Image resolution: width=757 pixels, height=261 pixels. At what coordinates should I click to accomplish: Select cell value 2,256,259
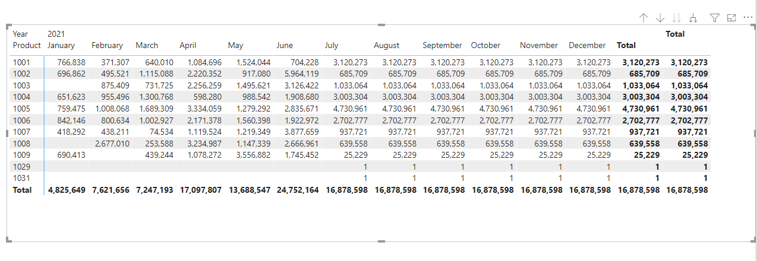(204, 85)
